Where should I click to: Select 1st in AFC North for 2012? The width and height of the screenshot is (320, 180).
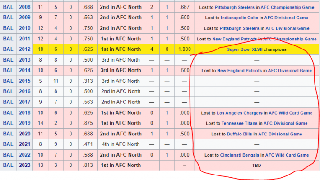click(x=121, y=49)
